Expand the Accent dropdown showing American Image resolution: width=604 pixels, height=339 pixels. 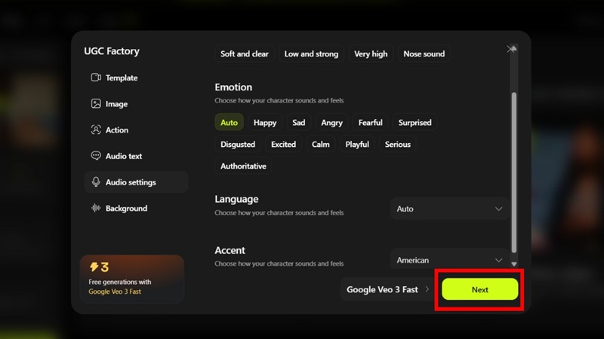tap(449, 260)
